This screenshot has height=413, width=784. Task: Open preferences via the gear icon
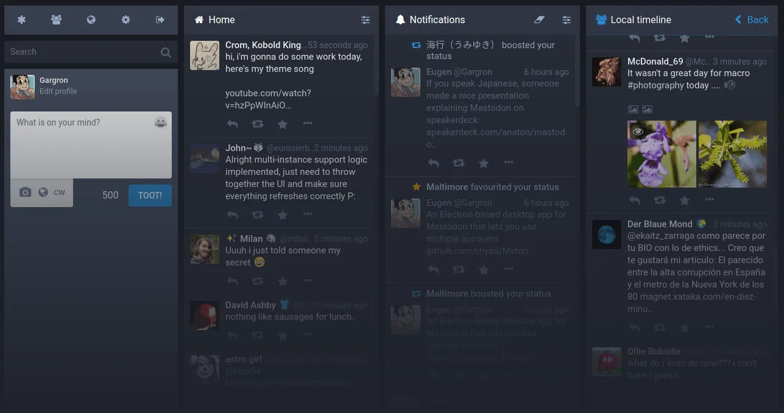125,19
